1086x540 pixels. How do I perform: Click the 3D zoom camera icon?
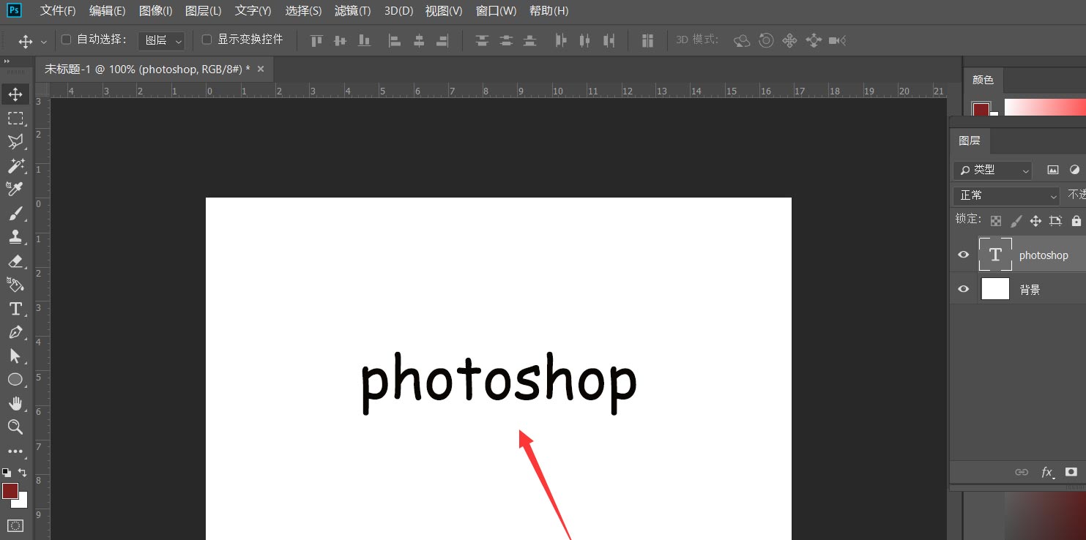point(838,41)
